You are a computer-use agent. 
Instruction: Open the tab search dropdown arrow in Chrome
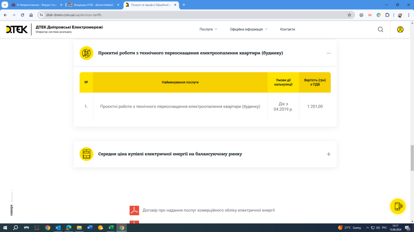5,5
